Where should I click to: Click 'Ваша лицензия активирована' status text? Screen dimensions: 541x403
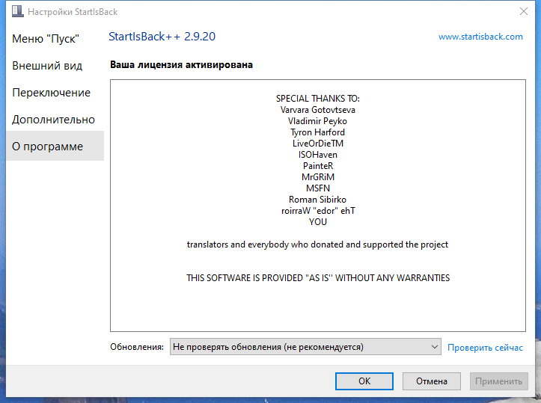point(181,65)
